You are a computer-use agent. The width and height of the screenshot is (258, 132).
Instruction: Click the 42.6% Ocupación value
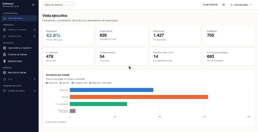click(53, 35)
